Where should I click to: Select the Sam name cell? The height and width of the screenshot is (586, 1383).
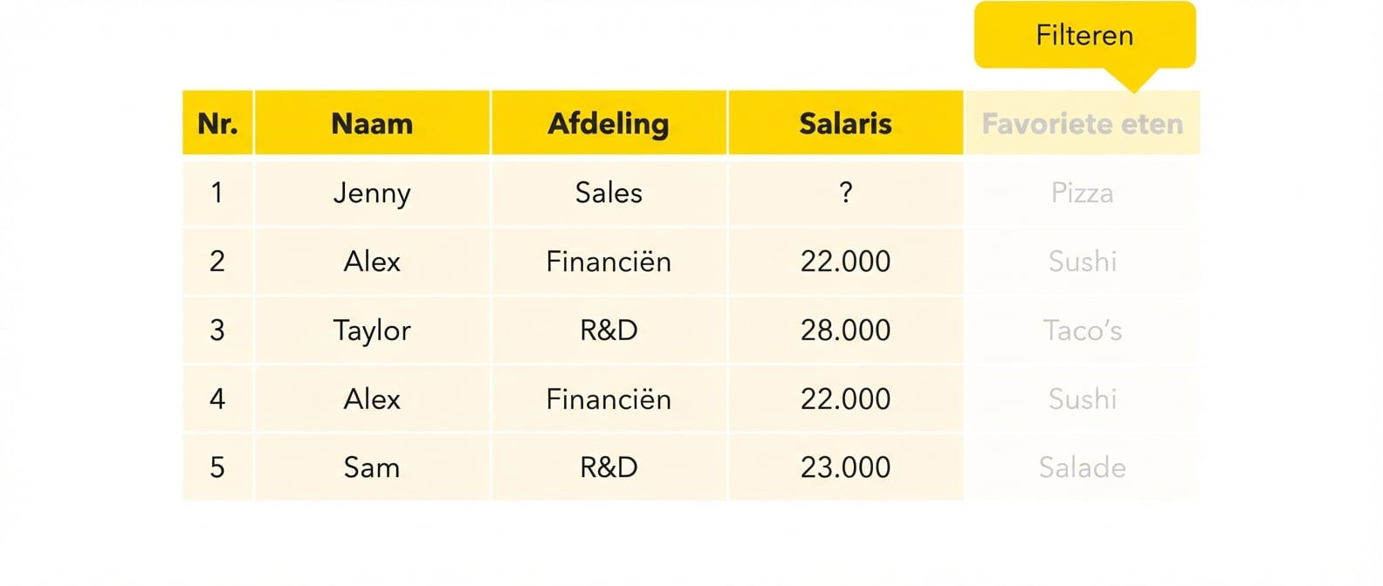[x=372, y=467]
